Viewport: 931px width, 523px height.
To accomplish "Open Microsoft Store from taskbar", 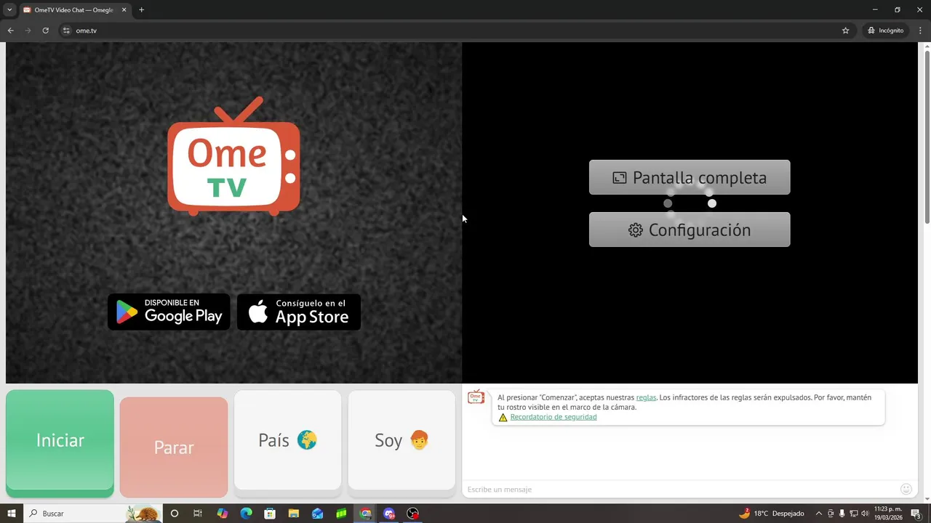I will point(270,514).
